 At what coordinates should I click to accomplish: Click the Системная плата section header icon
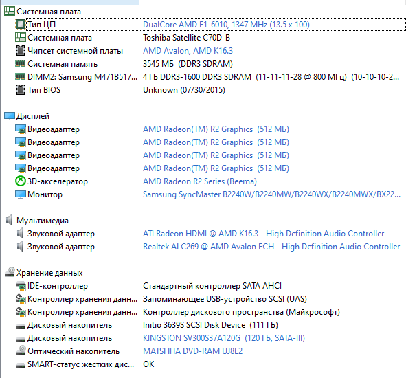(10, 11)
